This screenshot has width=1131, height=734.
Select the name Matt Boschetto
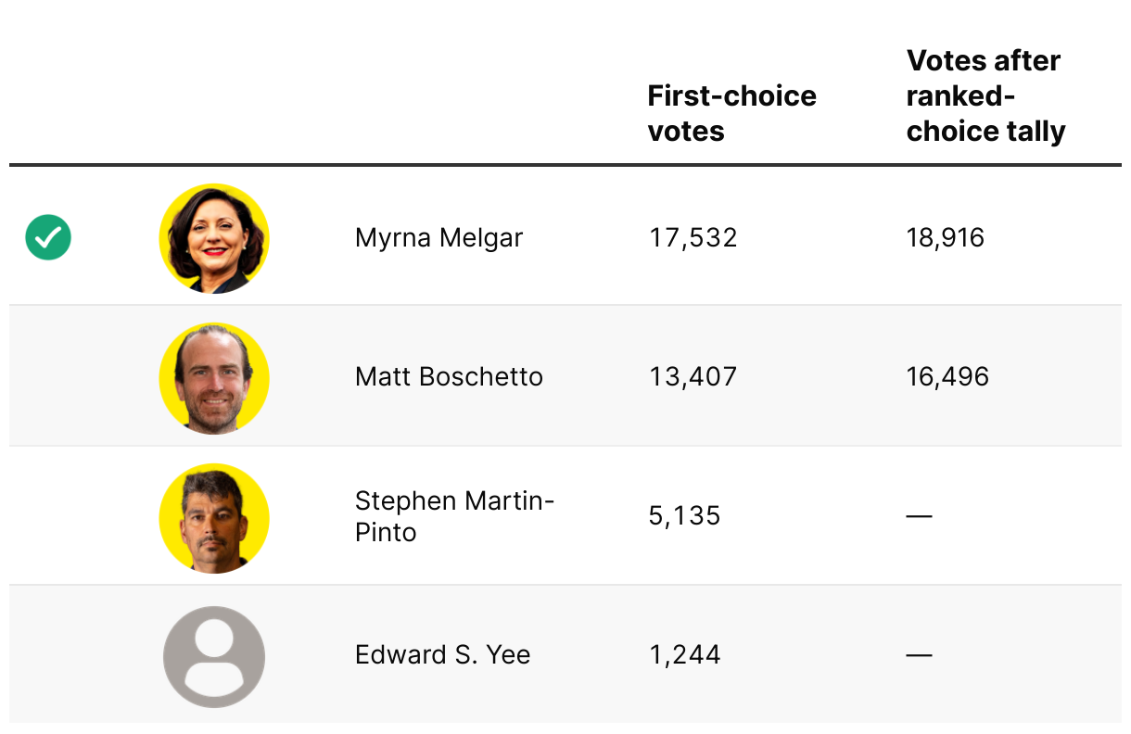point(449,377)
